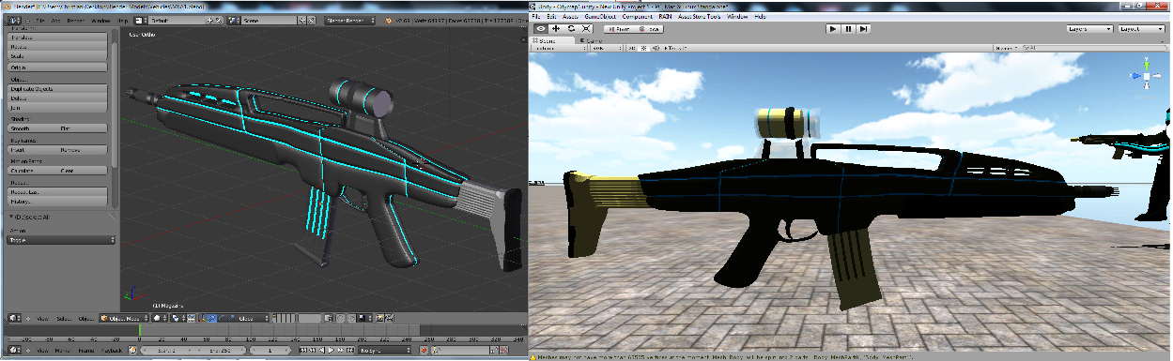The height and width of the screenshot is (361, 1173).
Task: Open the RAIN menu in Unity
Action: 665,17
